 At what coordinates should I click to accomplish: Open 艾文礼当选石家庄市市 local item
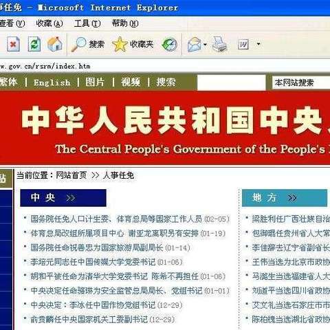coord(291,305)
